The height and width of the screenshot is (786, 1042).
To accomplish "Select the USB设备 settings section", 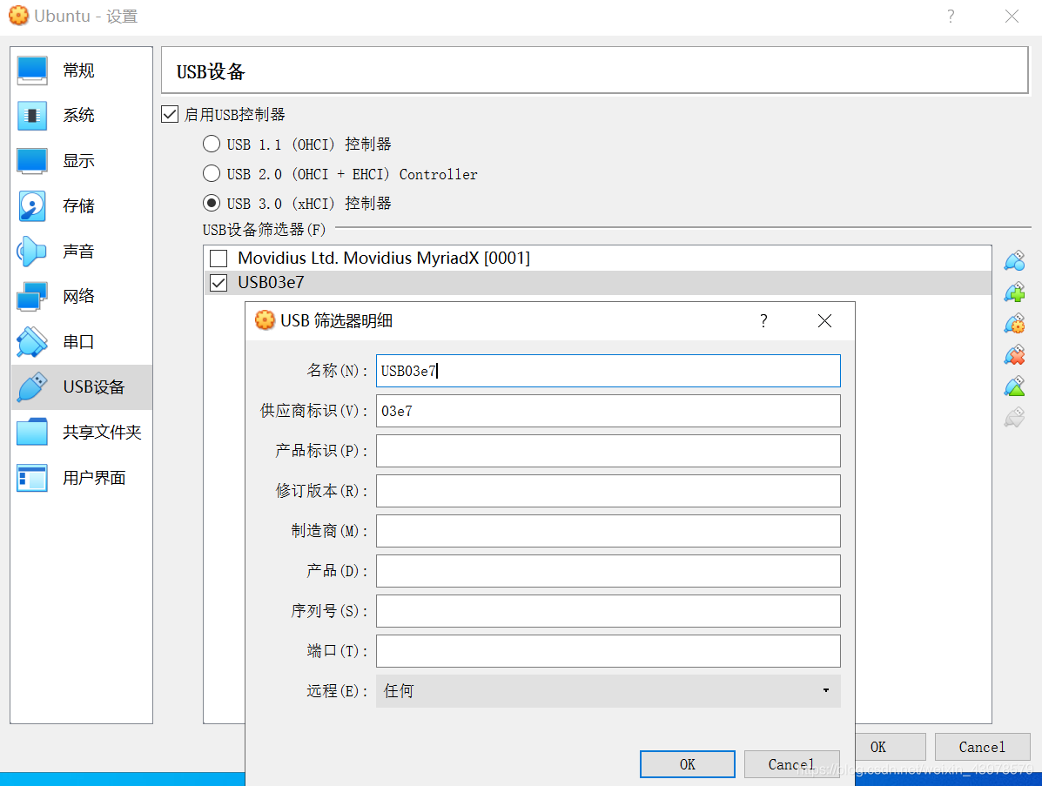I will (x=81, y=386).
